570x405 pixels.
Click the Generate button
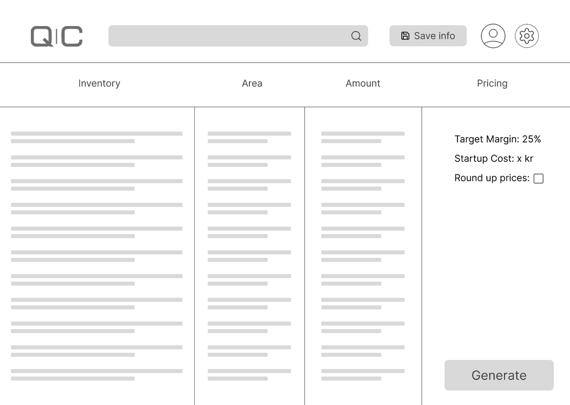(x=499, y=375)
